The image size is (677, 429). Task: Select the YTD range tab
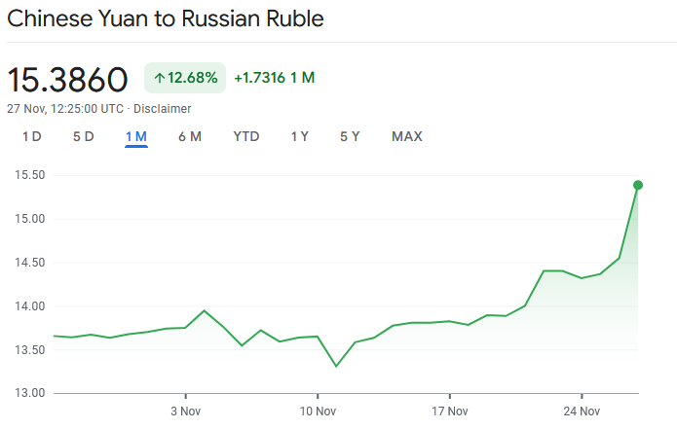[246, 137]
